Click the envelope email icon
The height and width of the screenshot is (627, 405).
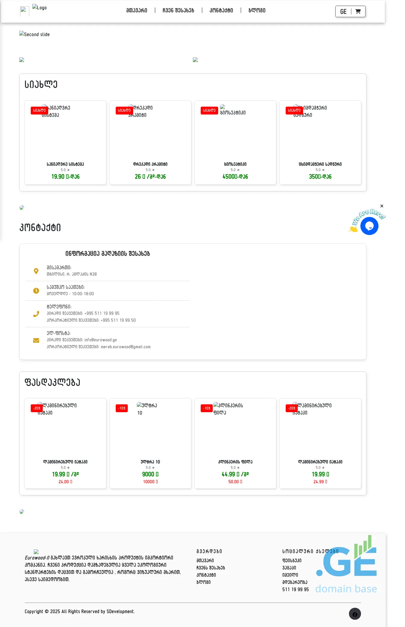[x=36, y=340]
